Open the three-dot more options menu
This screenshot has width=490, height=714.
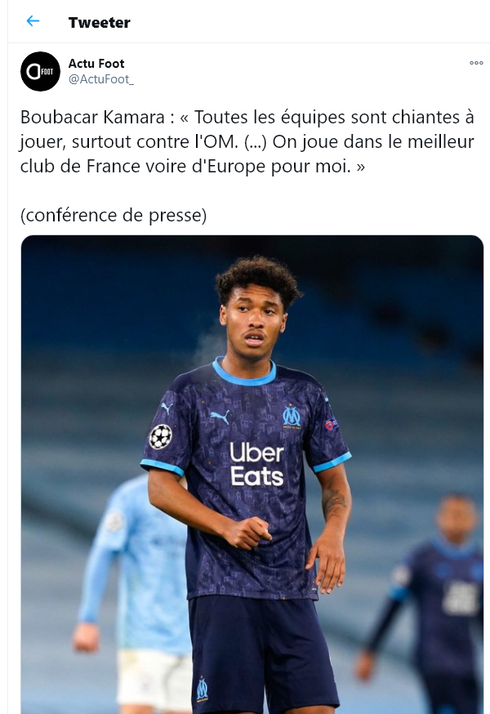click(476, 63)
